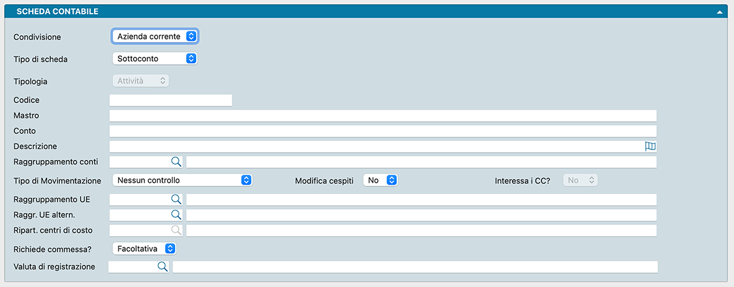
Task: Open the Richiede commessa dropdown
Action: pyautogui.click(x=144, y=249)
